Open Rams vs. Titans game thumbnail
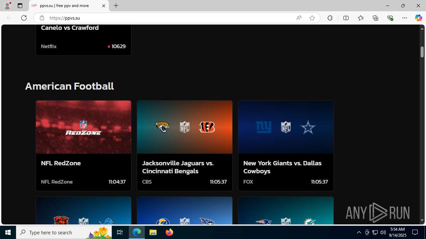This screenshot has height=239, width=426. pyautogui.click(x=184, y=211)
